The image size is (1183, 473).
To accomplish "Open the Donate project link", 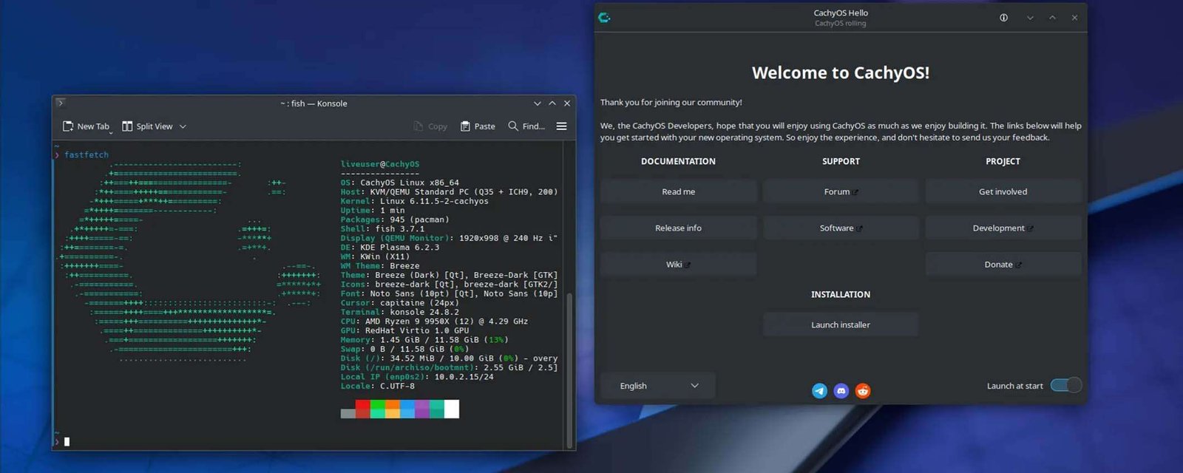I will (1003, 265).
